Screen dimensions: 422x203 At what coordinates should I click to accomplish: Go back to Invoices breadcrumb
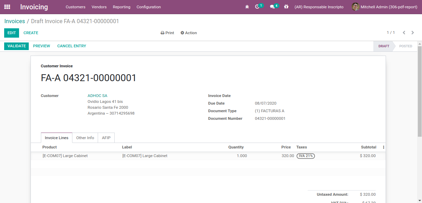coord(15,21)
